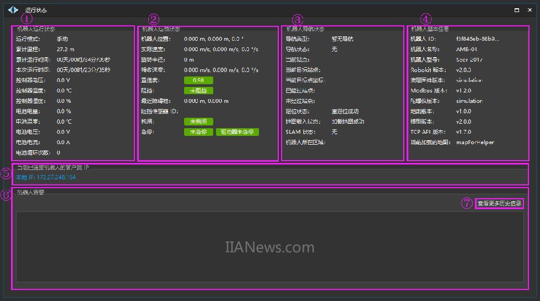Screen dimensions: 540x301
Task: Click the 加载地图成功 map loading status
Action: [348, 122]
